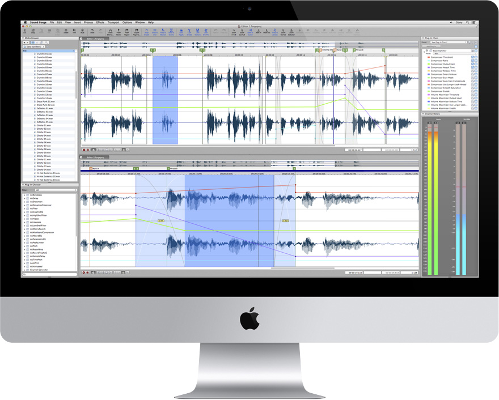The width and height of the screenshot is (499, 400).
Task: Switch to the Editor 2.forgeproj tab
Action: point(95,158)
